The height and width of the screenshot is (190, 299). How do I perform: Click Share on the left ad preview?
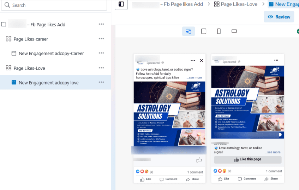[x=192, y=179]
